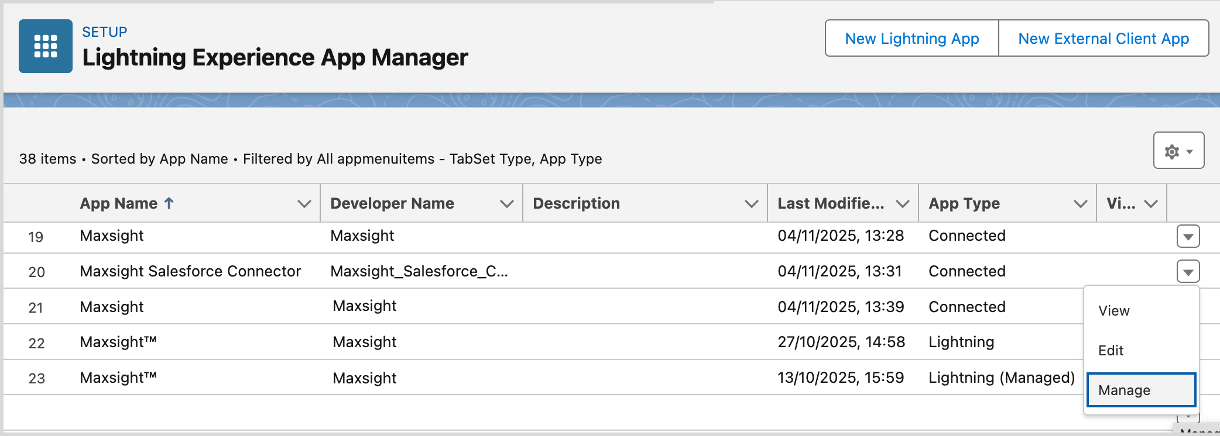Click the ascending sort arrow next to App Name
Screen dimensions: 1220x436
[169, 203]
